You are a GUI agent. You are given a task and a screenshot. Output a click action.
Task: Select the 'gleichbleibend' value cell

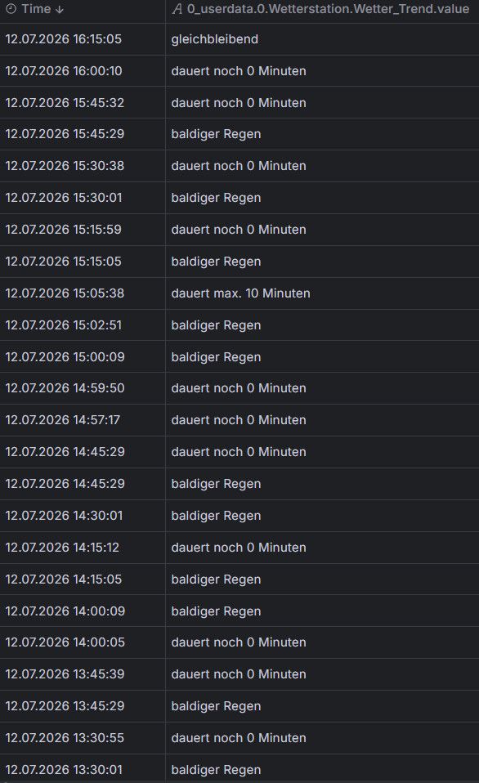[x=322, y=39]
